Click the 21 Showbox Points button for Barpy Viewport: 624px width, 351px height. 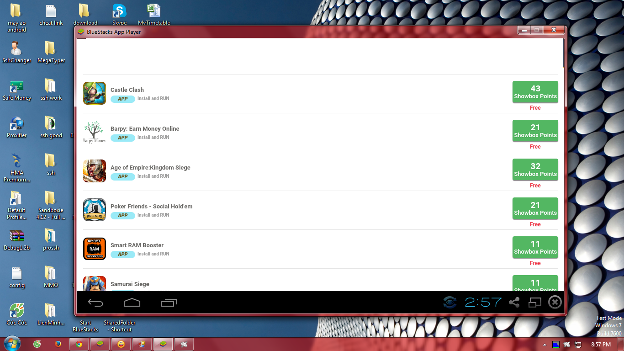pyautogui.click(x=535, y=131)
